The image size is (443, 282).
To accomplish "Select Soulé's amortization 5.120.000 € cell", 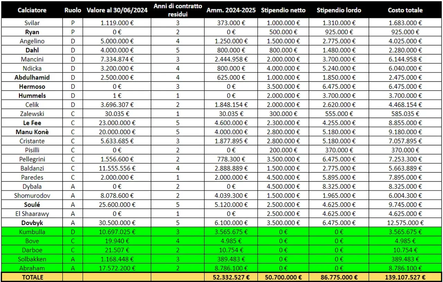I will tap(231, 205).
